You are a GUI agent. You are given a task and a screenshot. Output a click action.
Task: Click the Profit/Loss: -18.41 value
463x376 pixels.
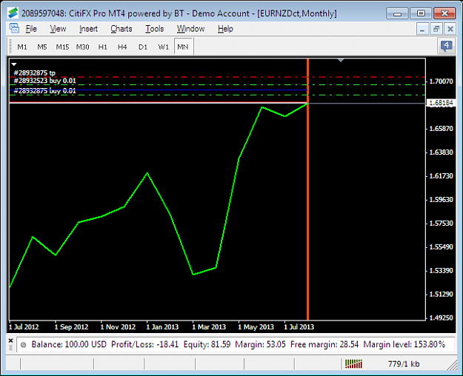tap(144, 344)
